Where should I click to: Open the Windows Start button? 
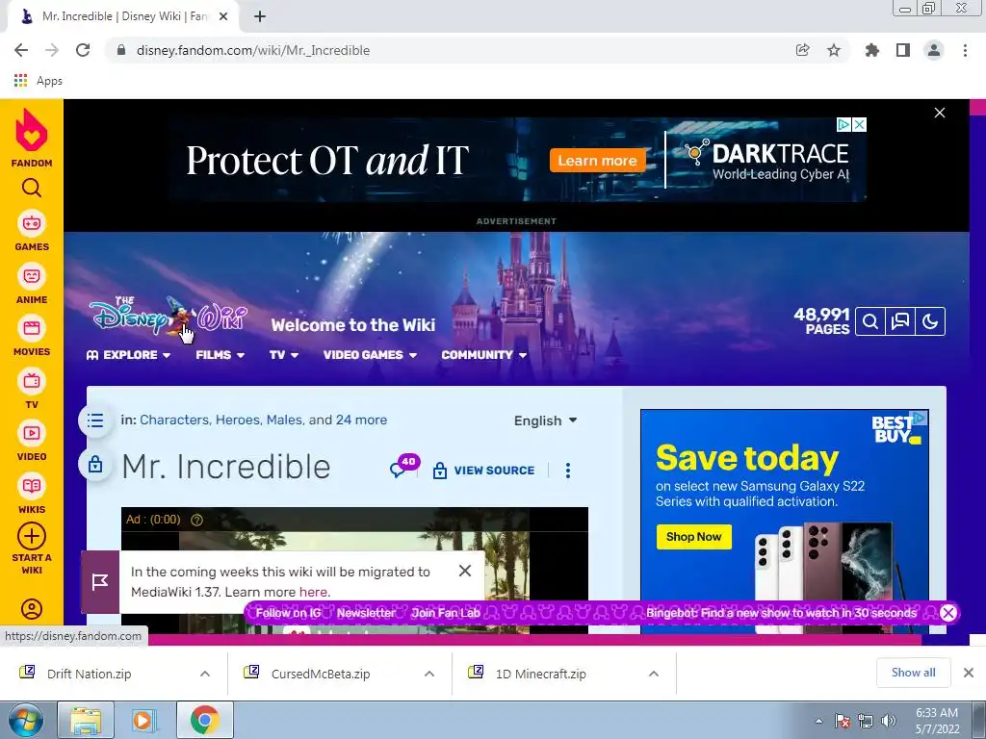pyautogui.click(x=26, y=720)
